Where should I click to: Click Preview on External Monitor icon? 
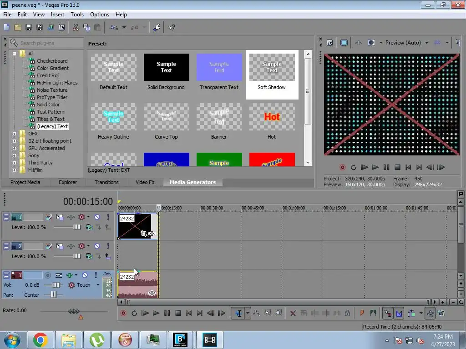pyautogui.click(x=344, y=43)
